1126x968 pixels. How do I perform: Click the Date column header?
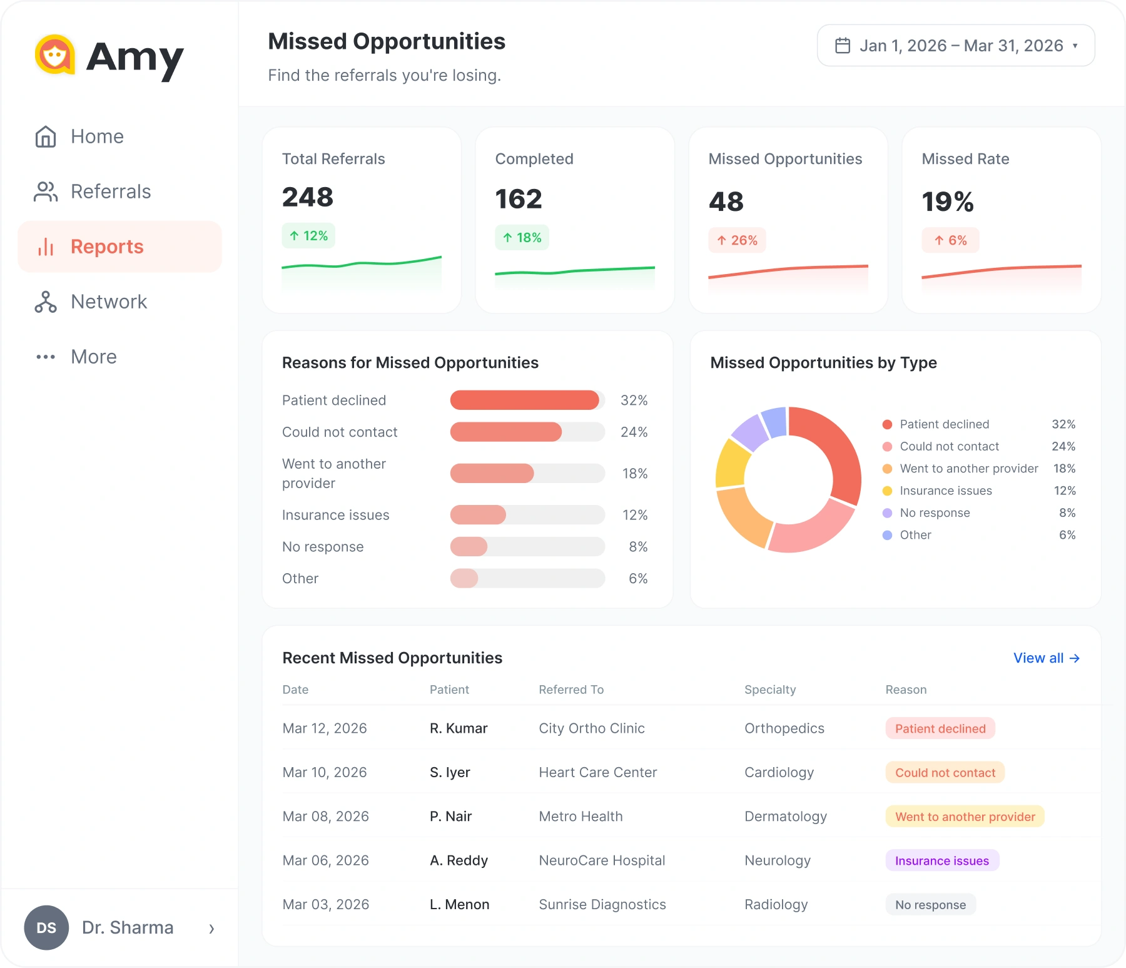pos(295,690)
